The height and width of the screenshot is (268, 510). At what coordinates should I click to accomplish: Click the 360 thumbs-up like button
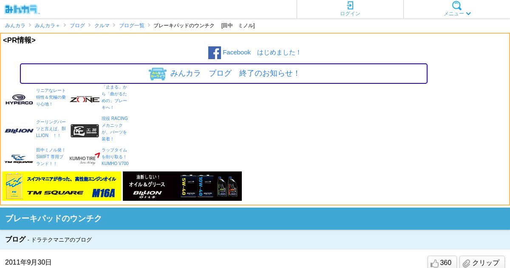tap(442, 262)
